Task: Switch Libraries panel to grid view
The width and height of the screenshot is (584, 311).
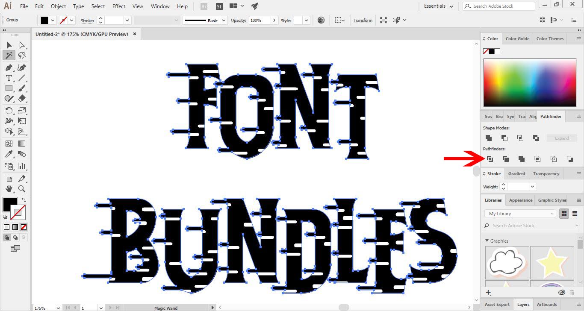Action: point(564,214)
